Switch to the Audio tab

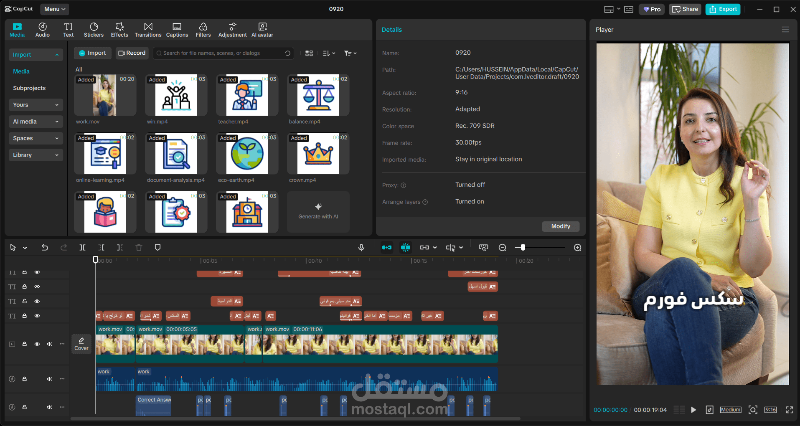(x=43, y=30)
